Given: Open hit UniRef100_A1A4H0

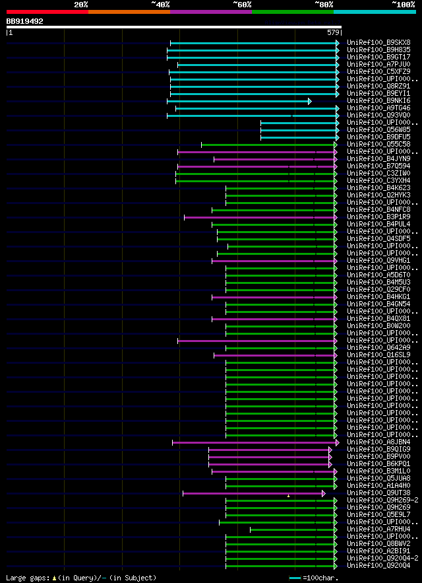Looking at the screenshot, I should [x=378, y=485].
